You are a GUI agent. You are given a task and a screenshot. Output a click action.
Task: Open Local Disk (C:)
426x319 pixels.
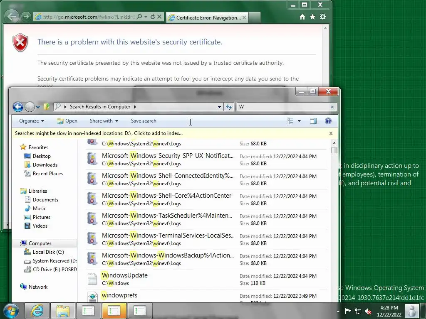[44, 252]
